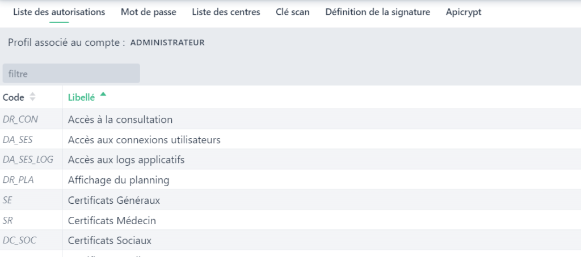This screenshot has width=581, height=257.
Task: Open the Liste des centres tab
Action: (226, 12)
